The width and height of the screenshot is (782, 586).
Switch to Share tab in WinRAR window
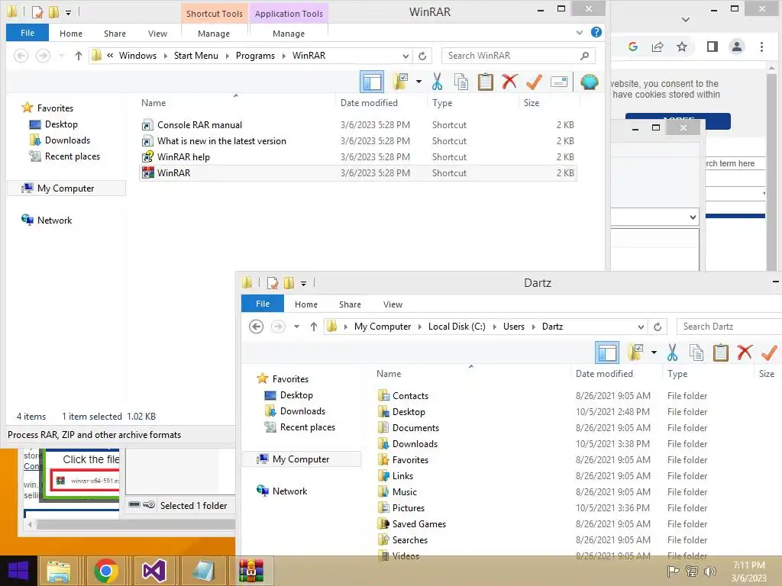(115, 34)
